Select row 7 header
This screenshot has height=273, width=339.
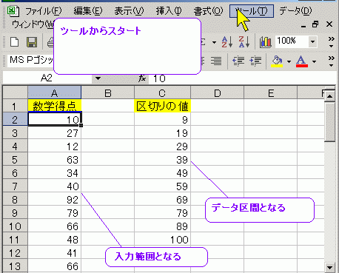pyautogui.click(x=15, y=186)
